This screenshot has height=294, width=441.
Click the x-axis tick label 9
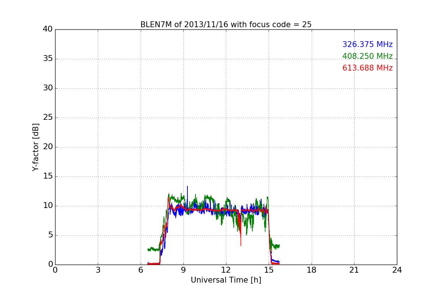pyautogui.click(x=183, y=270)
